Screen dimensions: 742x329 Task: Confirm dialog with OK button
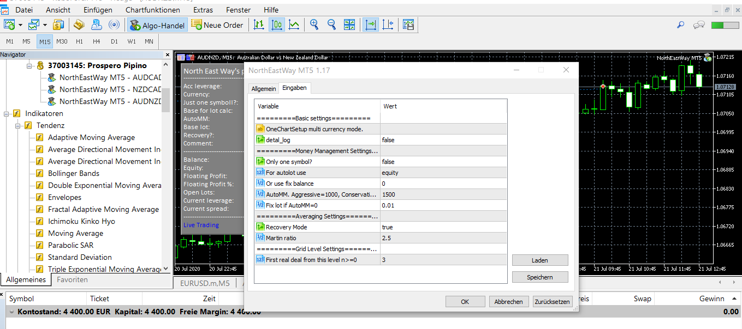pos(465,301)
